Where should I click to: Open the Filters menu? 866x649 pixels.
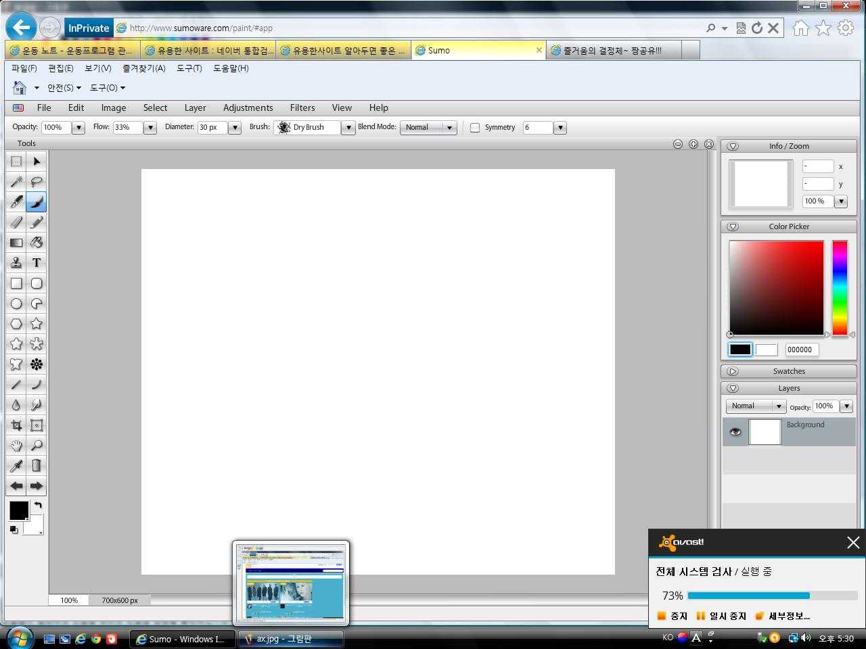[x=302, y=107]
